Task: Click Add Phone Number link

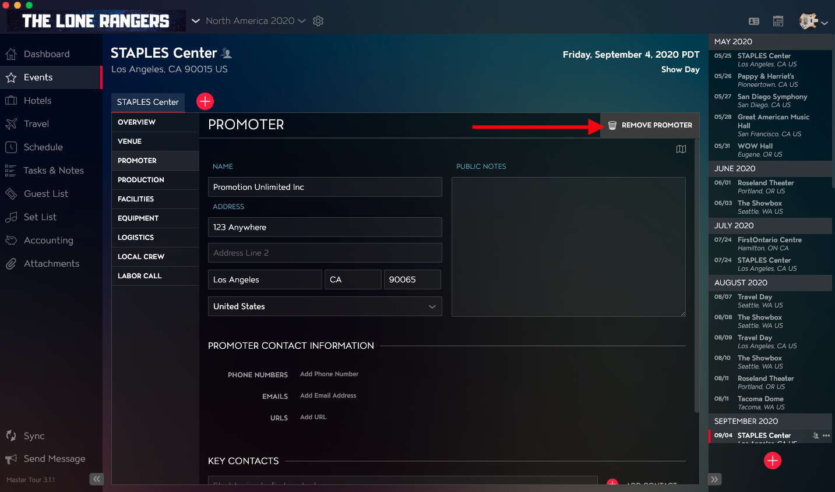Action: (x=329, y=374)
